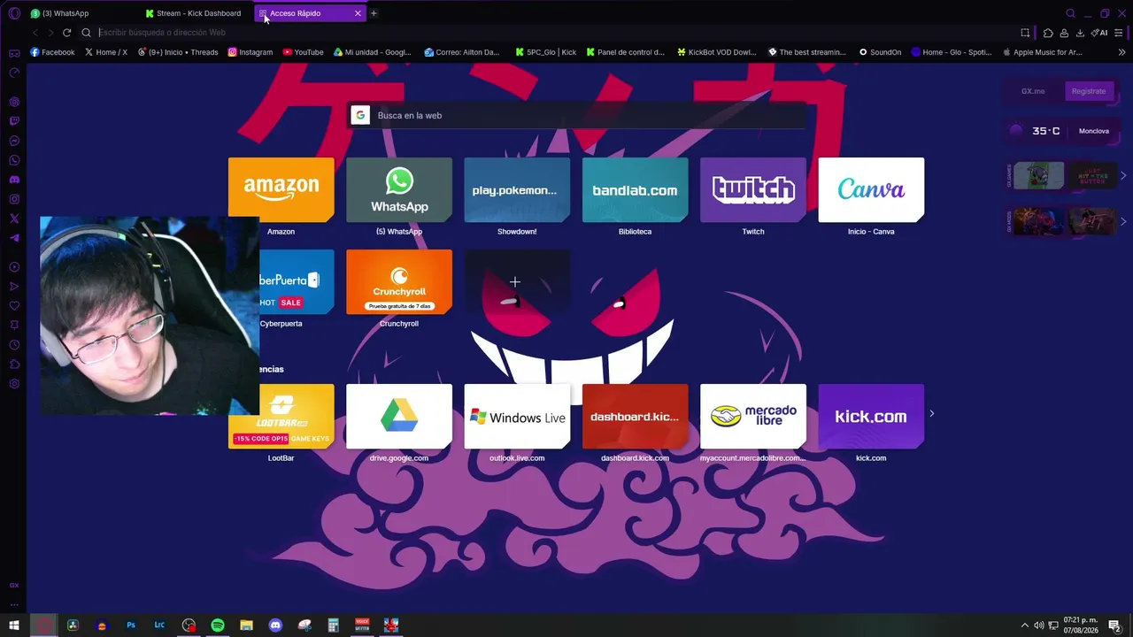
Task: Switch to the Stream - Kick Dashboard tab
Action: (x=197, y=13)
